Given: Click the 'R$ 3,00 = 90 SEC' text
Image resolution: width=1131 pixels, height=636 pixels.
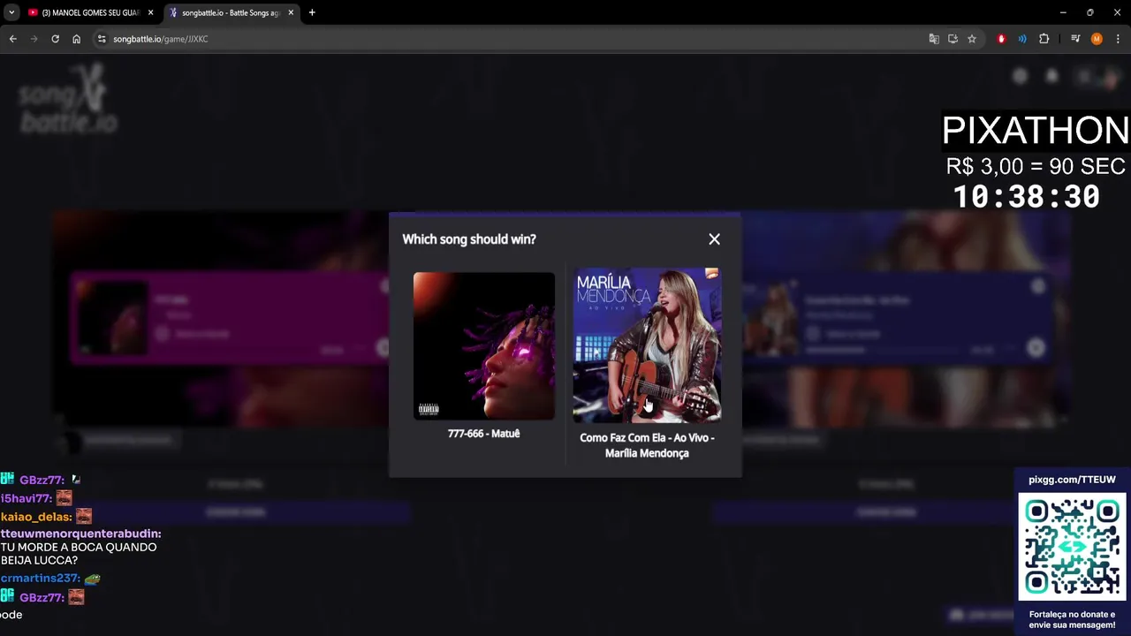Looking at the screenshot, I should [x=1036, y=166].
